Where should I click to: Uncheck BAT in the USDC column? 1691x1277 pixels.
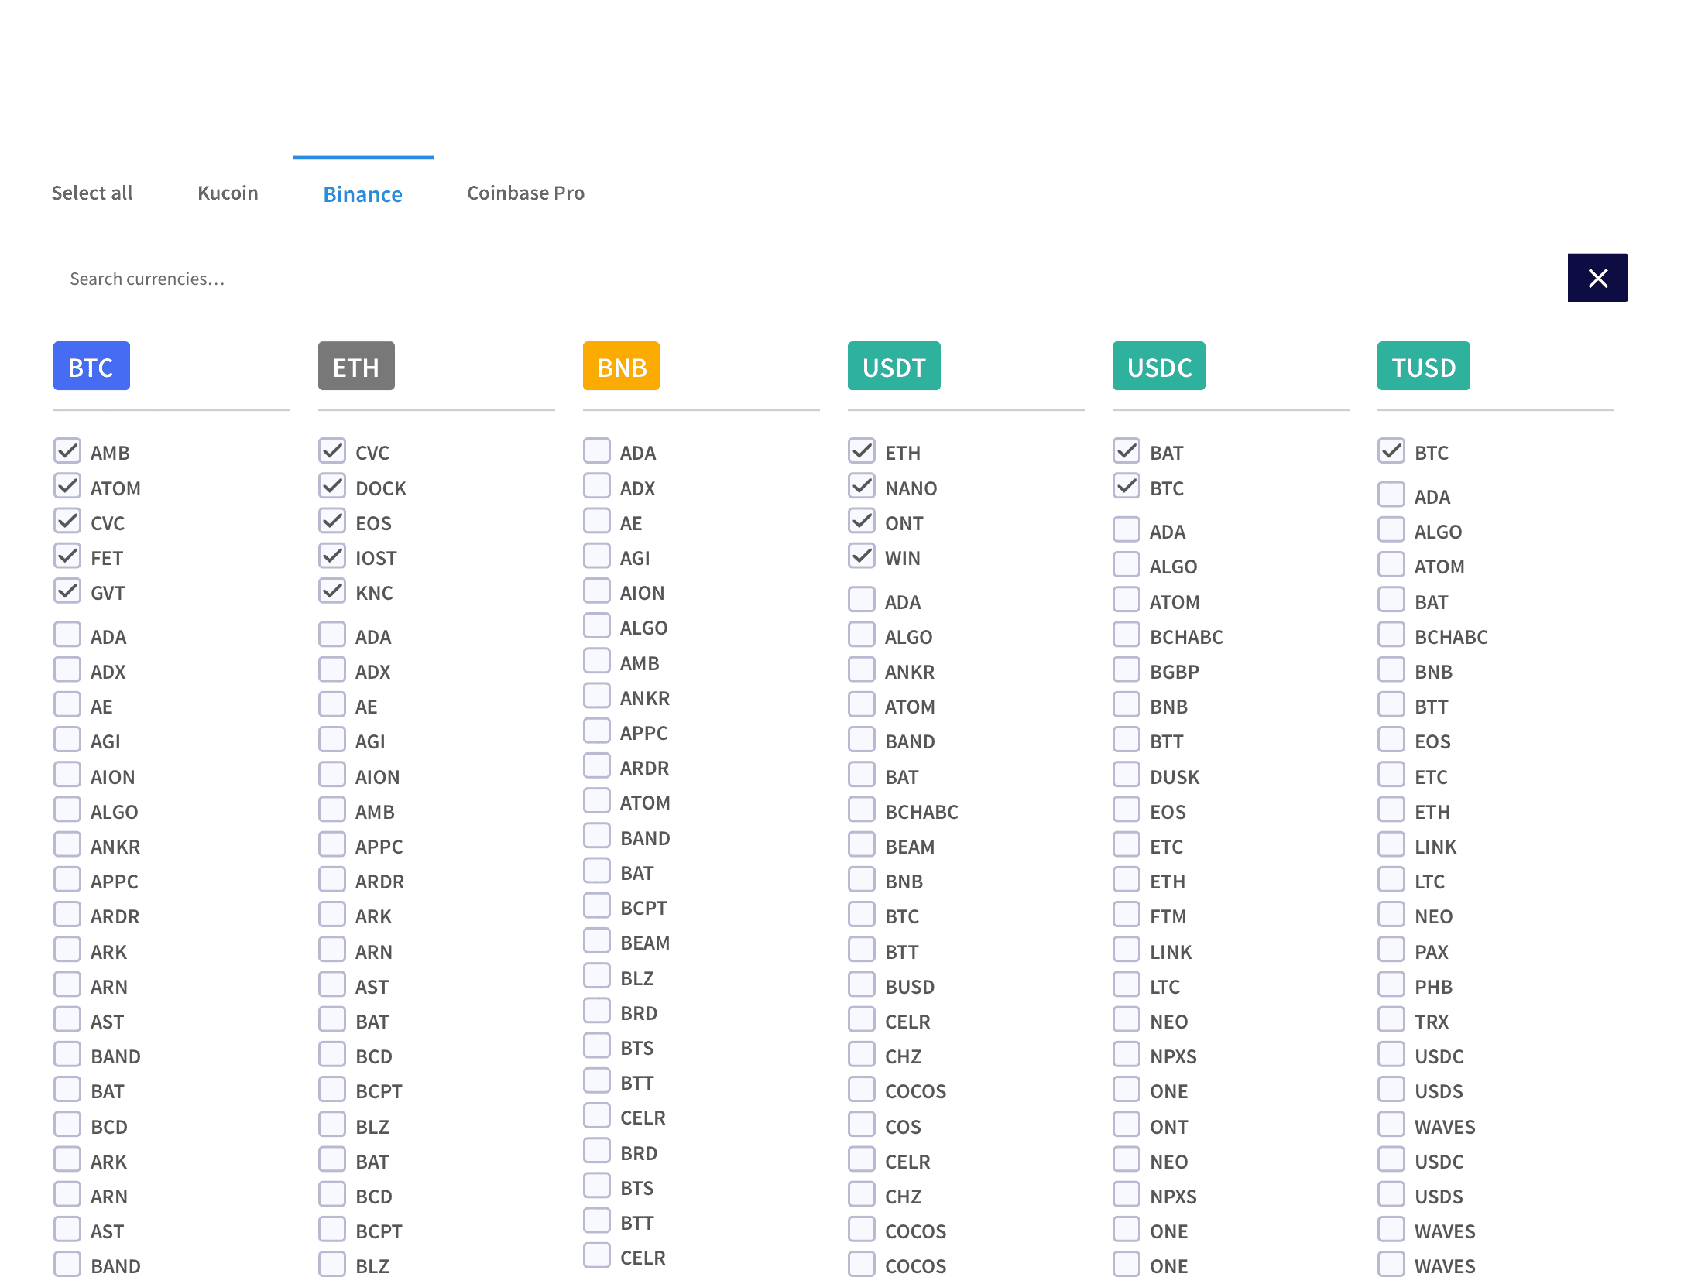pos(1127,450)
